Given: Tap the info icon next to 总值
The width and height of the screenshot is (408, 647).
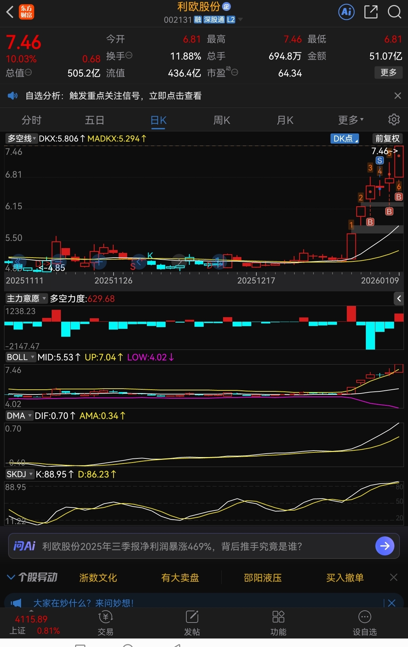Looking at the screenshot, I should tap(28, 72).
